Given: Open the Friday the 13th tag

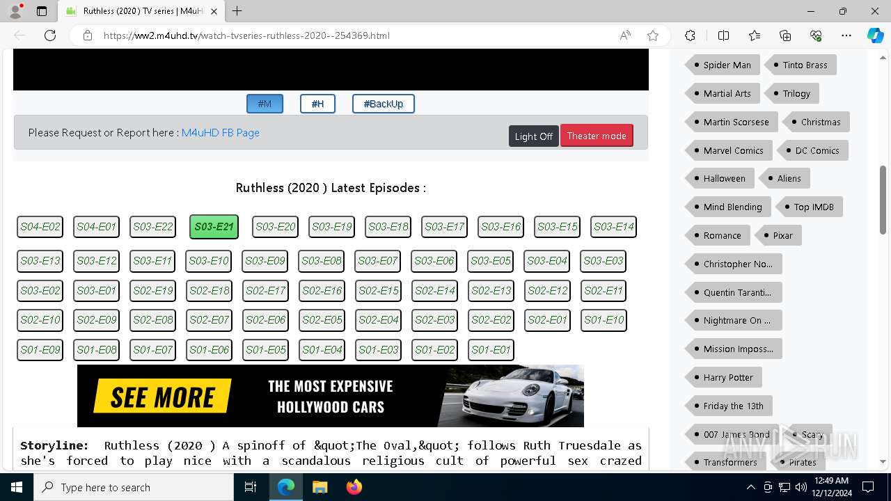Looking at the screenshot, I should point(728,406).
